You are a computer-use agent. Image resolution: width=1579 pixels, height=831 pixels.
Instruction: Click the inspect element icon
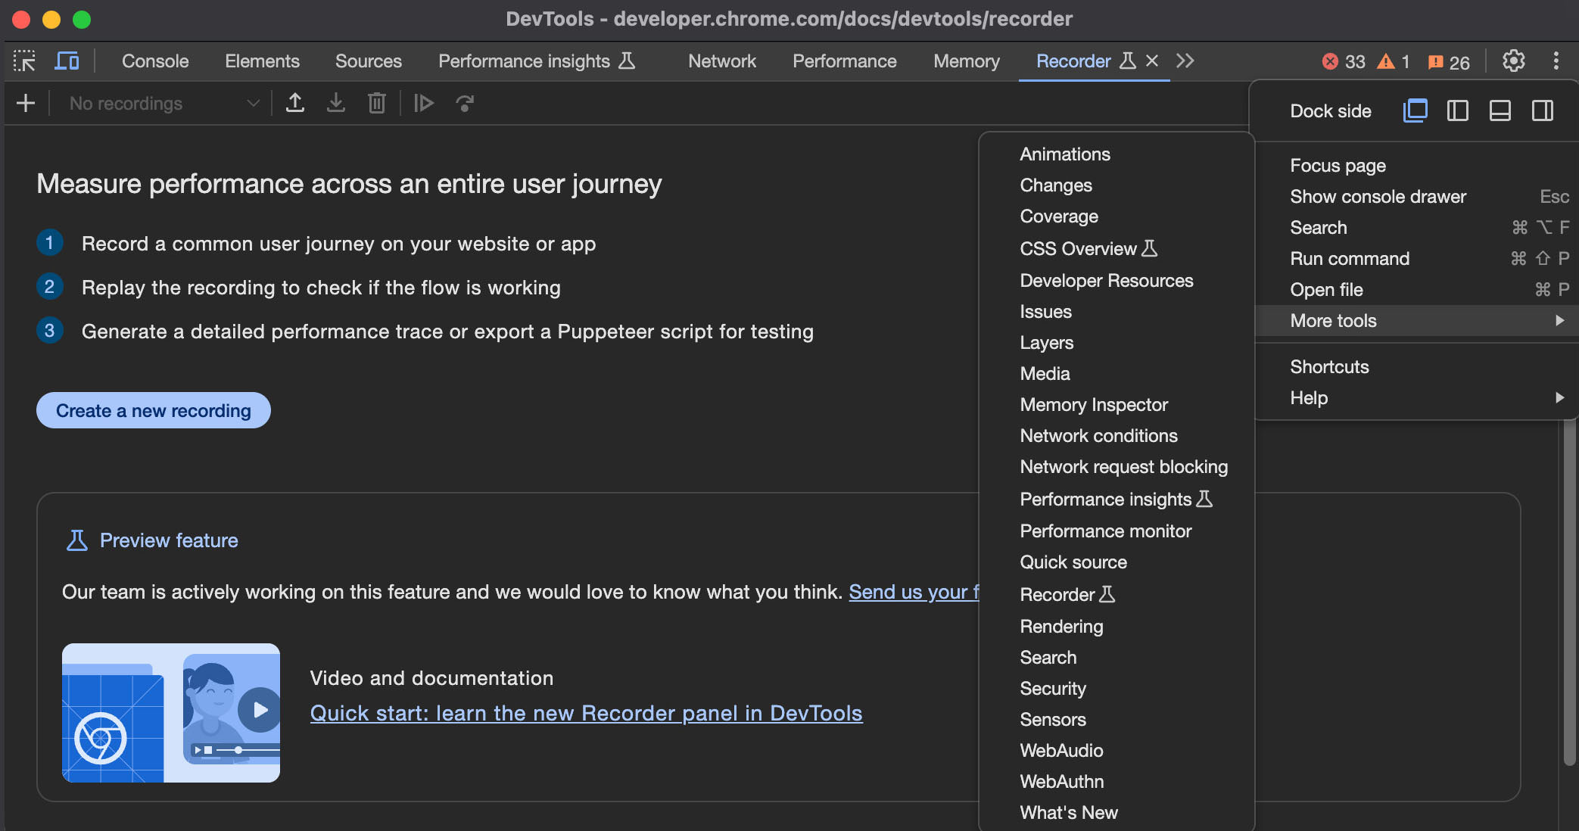coord(23,61)
